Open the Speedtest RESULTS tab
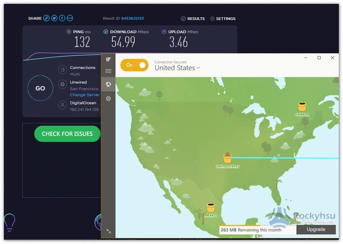This screenshot has width=343, height=244. pos(193,18)
